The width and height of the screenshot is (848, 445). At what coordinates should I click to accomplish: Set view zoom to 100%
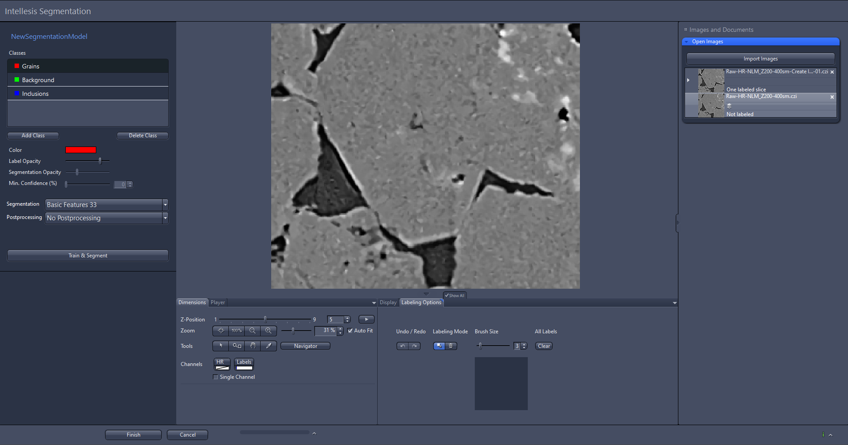tap(236, 331)
